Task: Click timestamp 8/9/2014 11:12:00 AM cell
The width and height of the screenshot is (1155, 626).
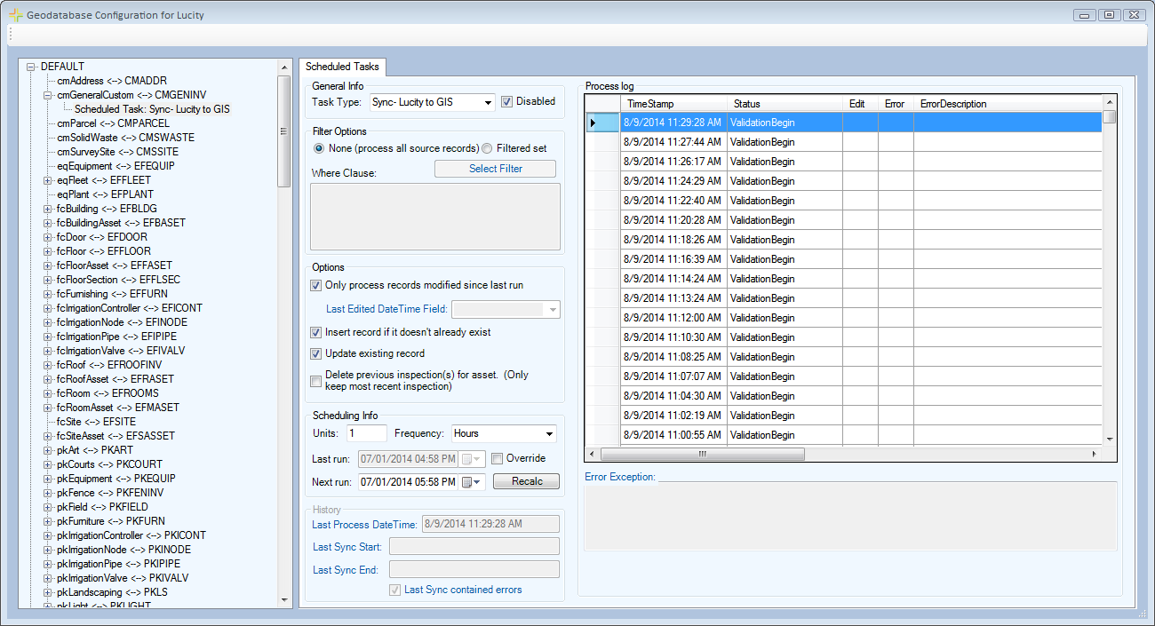Action: 673,318
